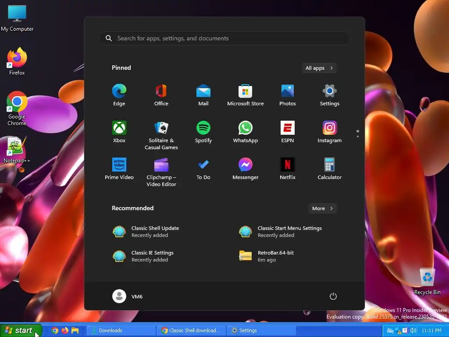Switch to the Settings taskbar window

262,330
